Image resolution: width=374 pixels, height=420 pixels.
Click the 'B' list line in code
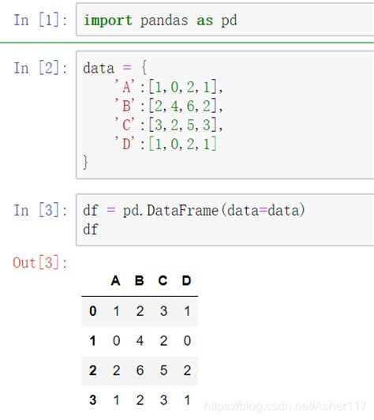pos(169,106)
